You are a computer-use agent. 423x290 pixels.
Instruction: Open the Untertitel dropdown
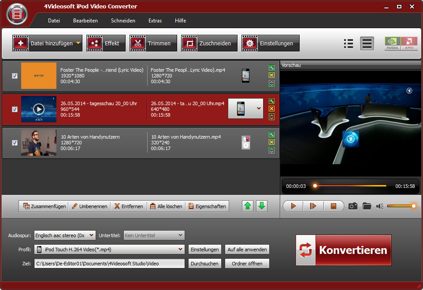point(154,235)
